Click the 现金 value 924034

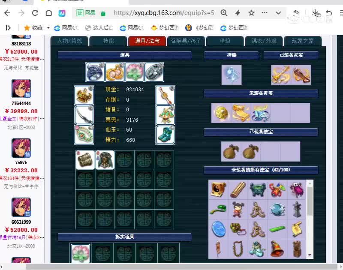point(135,90)
